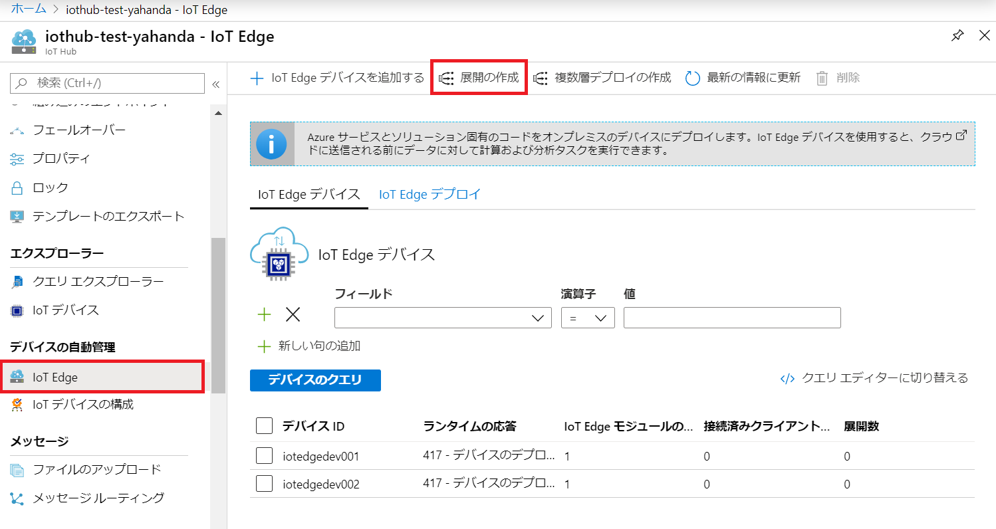Switch to IoT Edge デバイス tab
Image resolution: width=996 pixels, height=529 pixels.
(x=309, y=194)
